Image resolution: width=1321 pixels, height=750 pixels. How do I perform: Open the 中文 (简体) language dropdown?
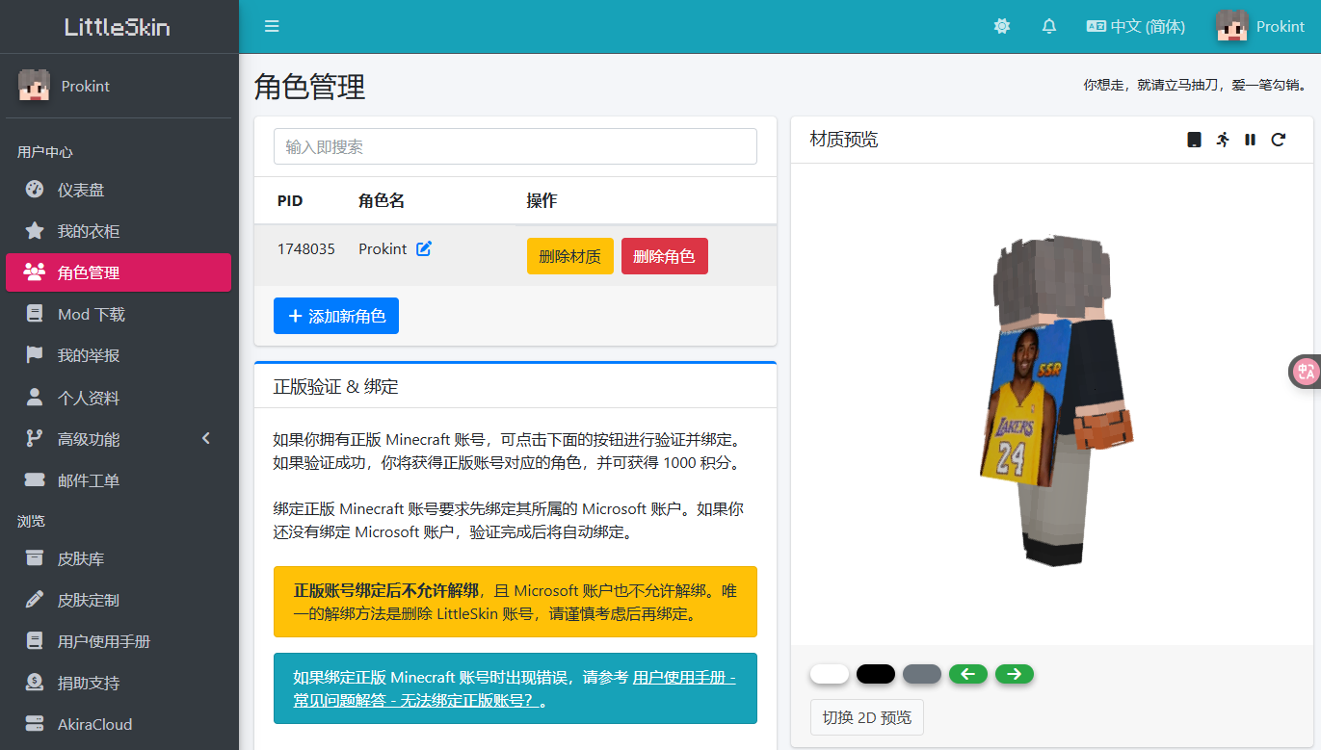click(x=1136, y=26)
